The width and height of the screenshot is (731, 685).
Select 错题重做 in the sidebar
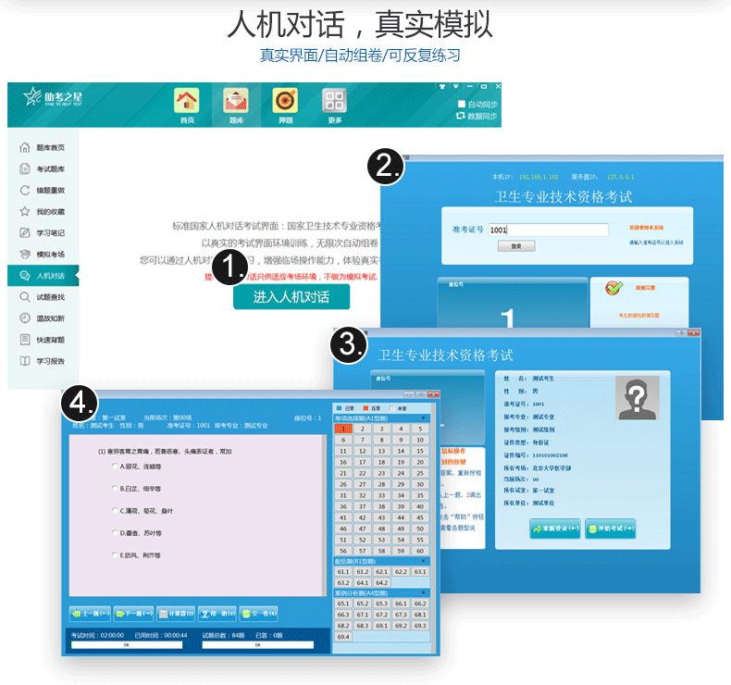coord(43,191)
